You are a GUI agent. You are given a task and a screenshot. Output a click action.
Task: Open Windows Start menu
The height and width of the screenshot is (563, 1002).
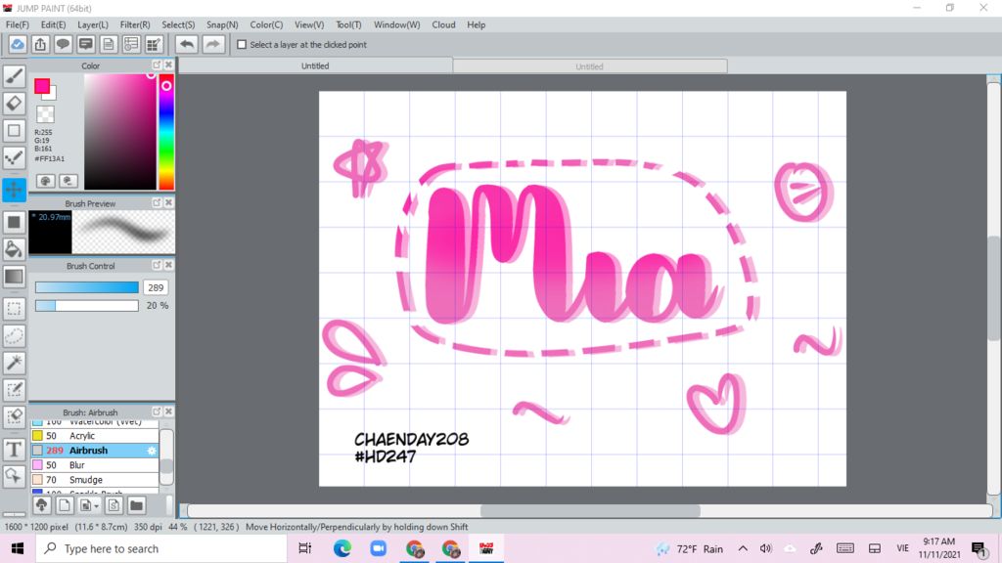18,549
